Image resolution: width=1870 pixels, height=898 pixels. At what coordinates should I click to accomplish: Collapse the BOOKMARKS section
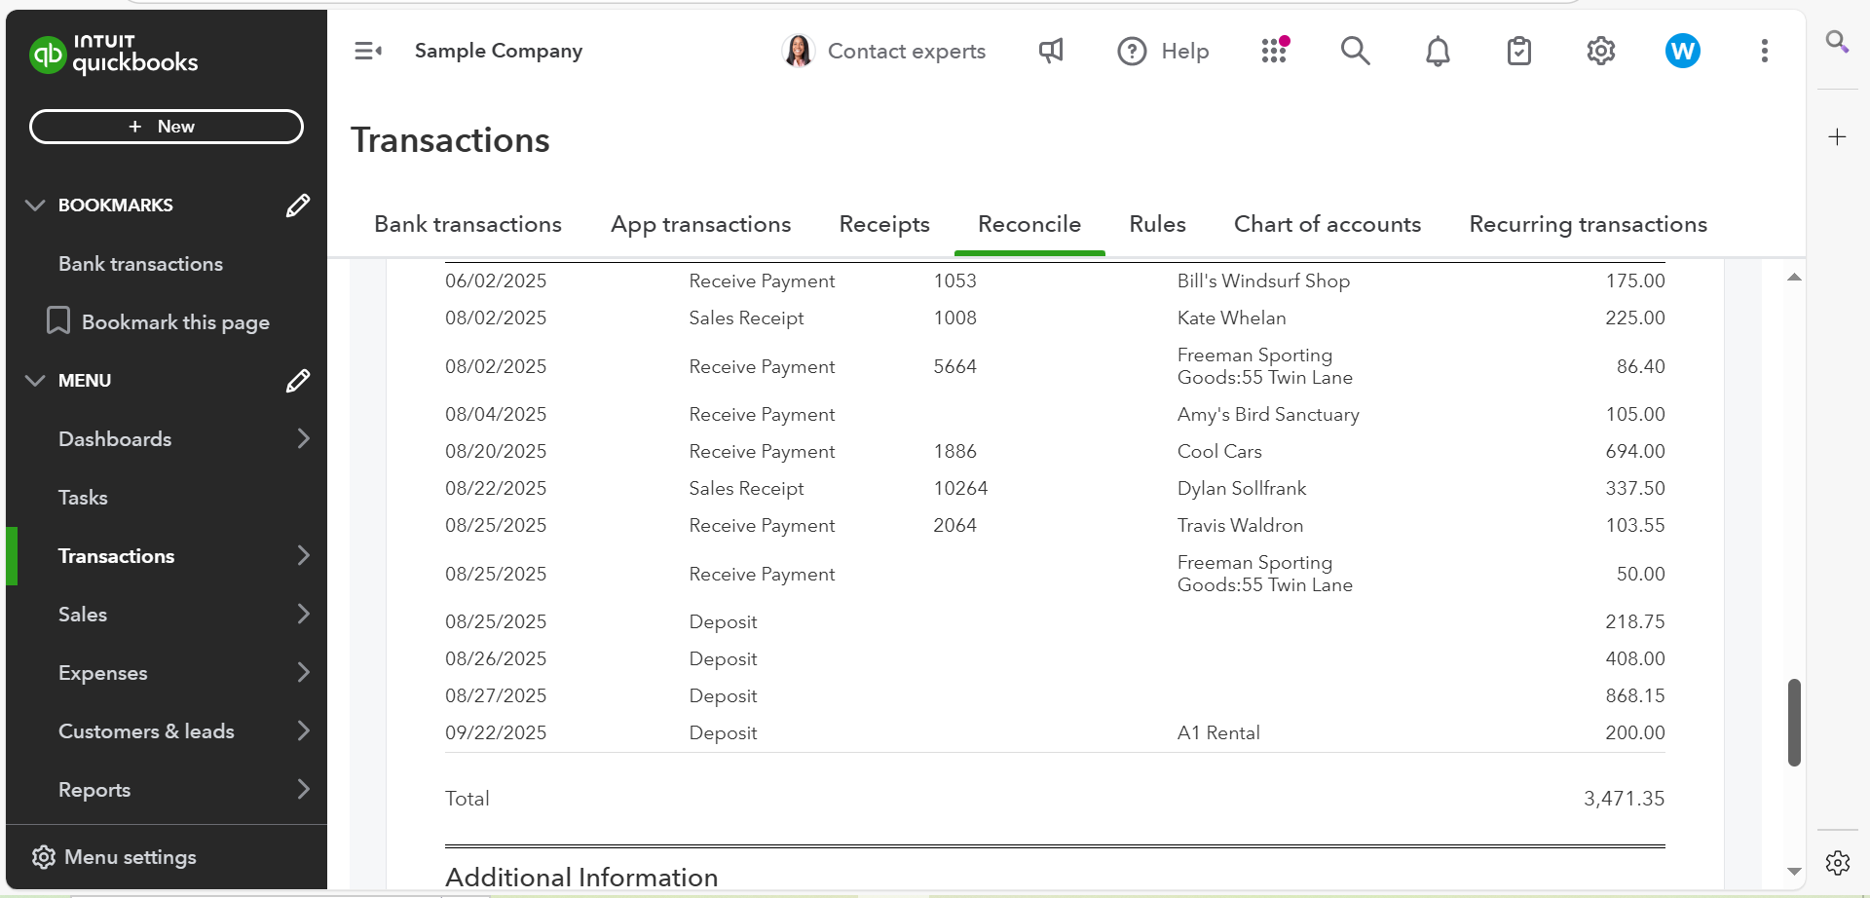tap(35, 206)
